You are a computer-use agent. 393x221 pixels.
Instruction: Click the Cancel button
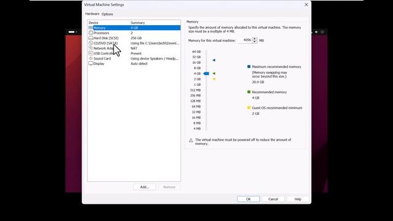[x=273, y=199]
